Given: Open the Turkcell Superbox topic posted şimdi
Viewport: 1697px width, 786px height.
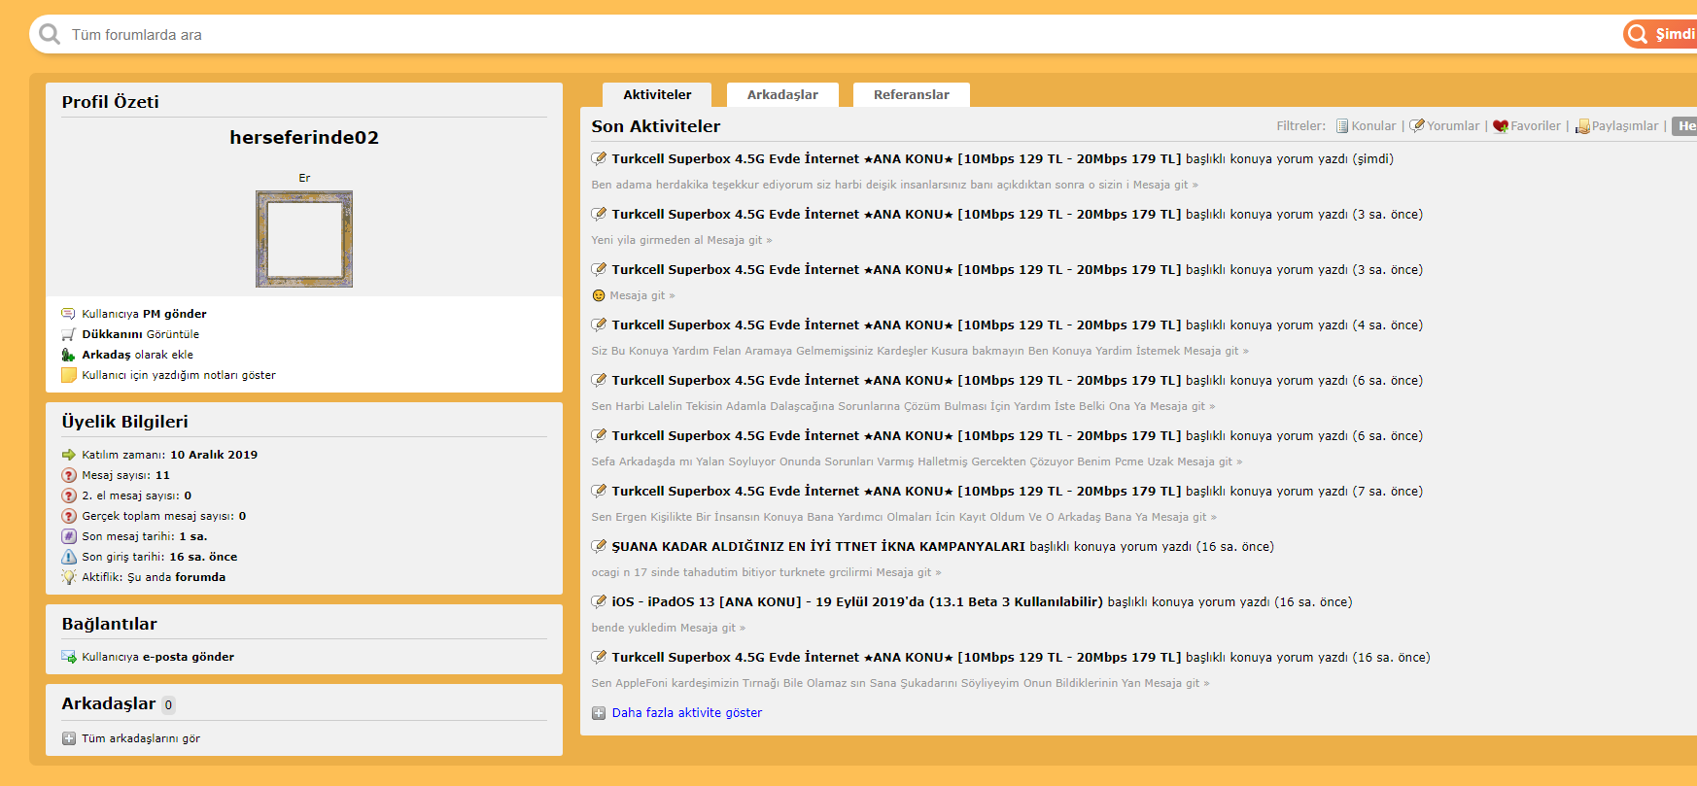Looking at the screenshot, I should (x=896, y=158).
